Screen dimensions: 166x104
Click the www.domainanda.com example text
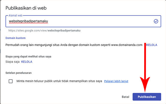[x=127, y=45]
